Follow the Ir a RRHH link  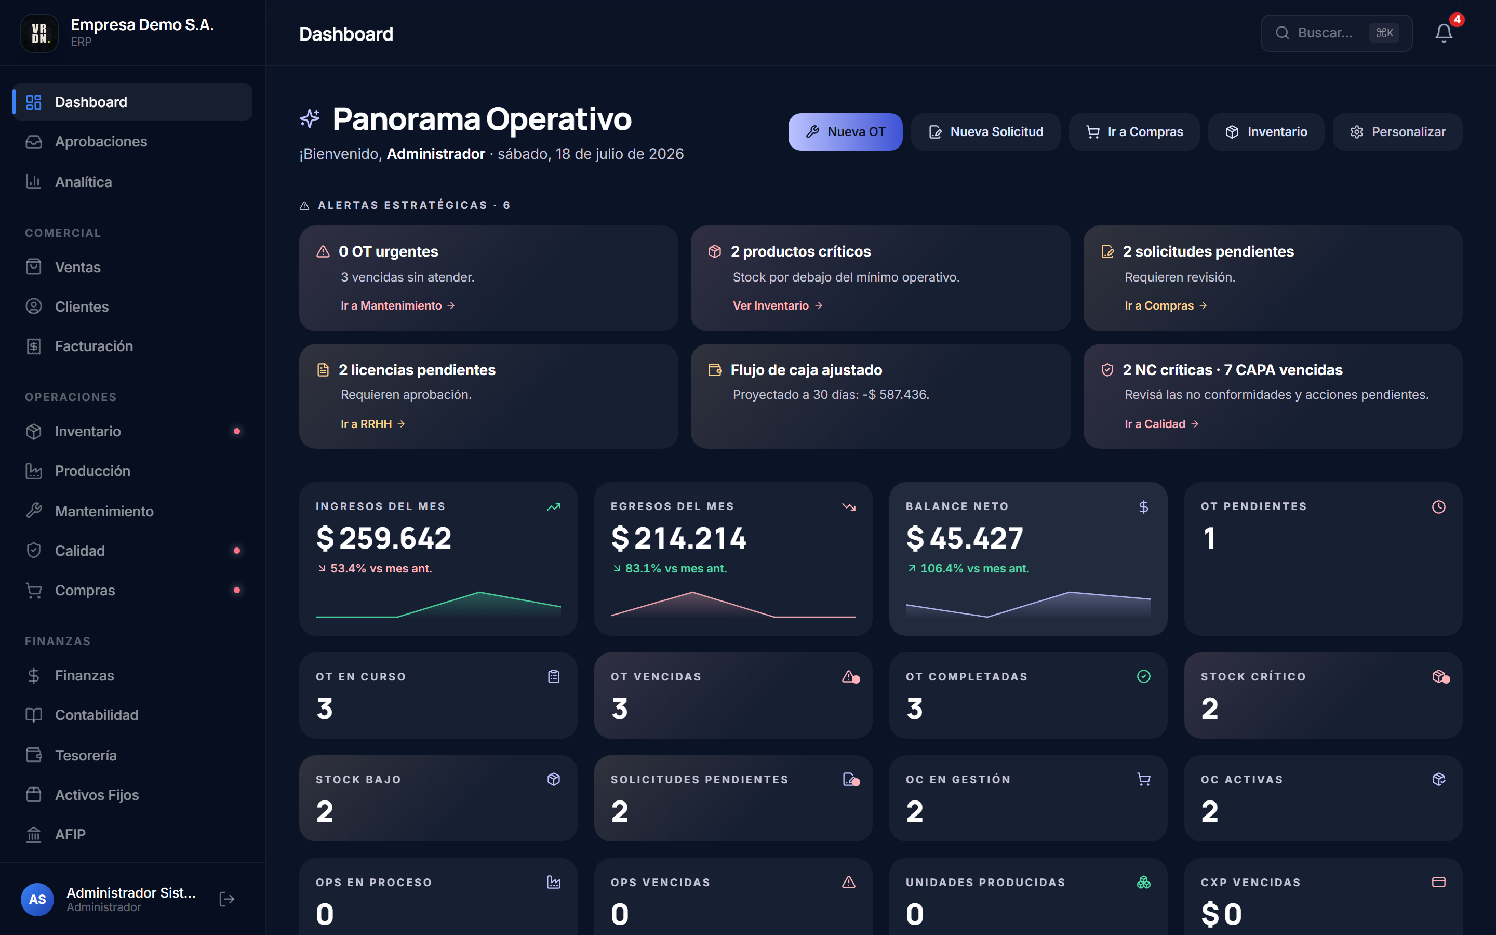point(373,424)
